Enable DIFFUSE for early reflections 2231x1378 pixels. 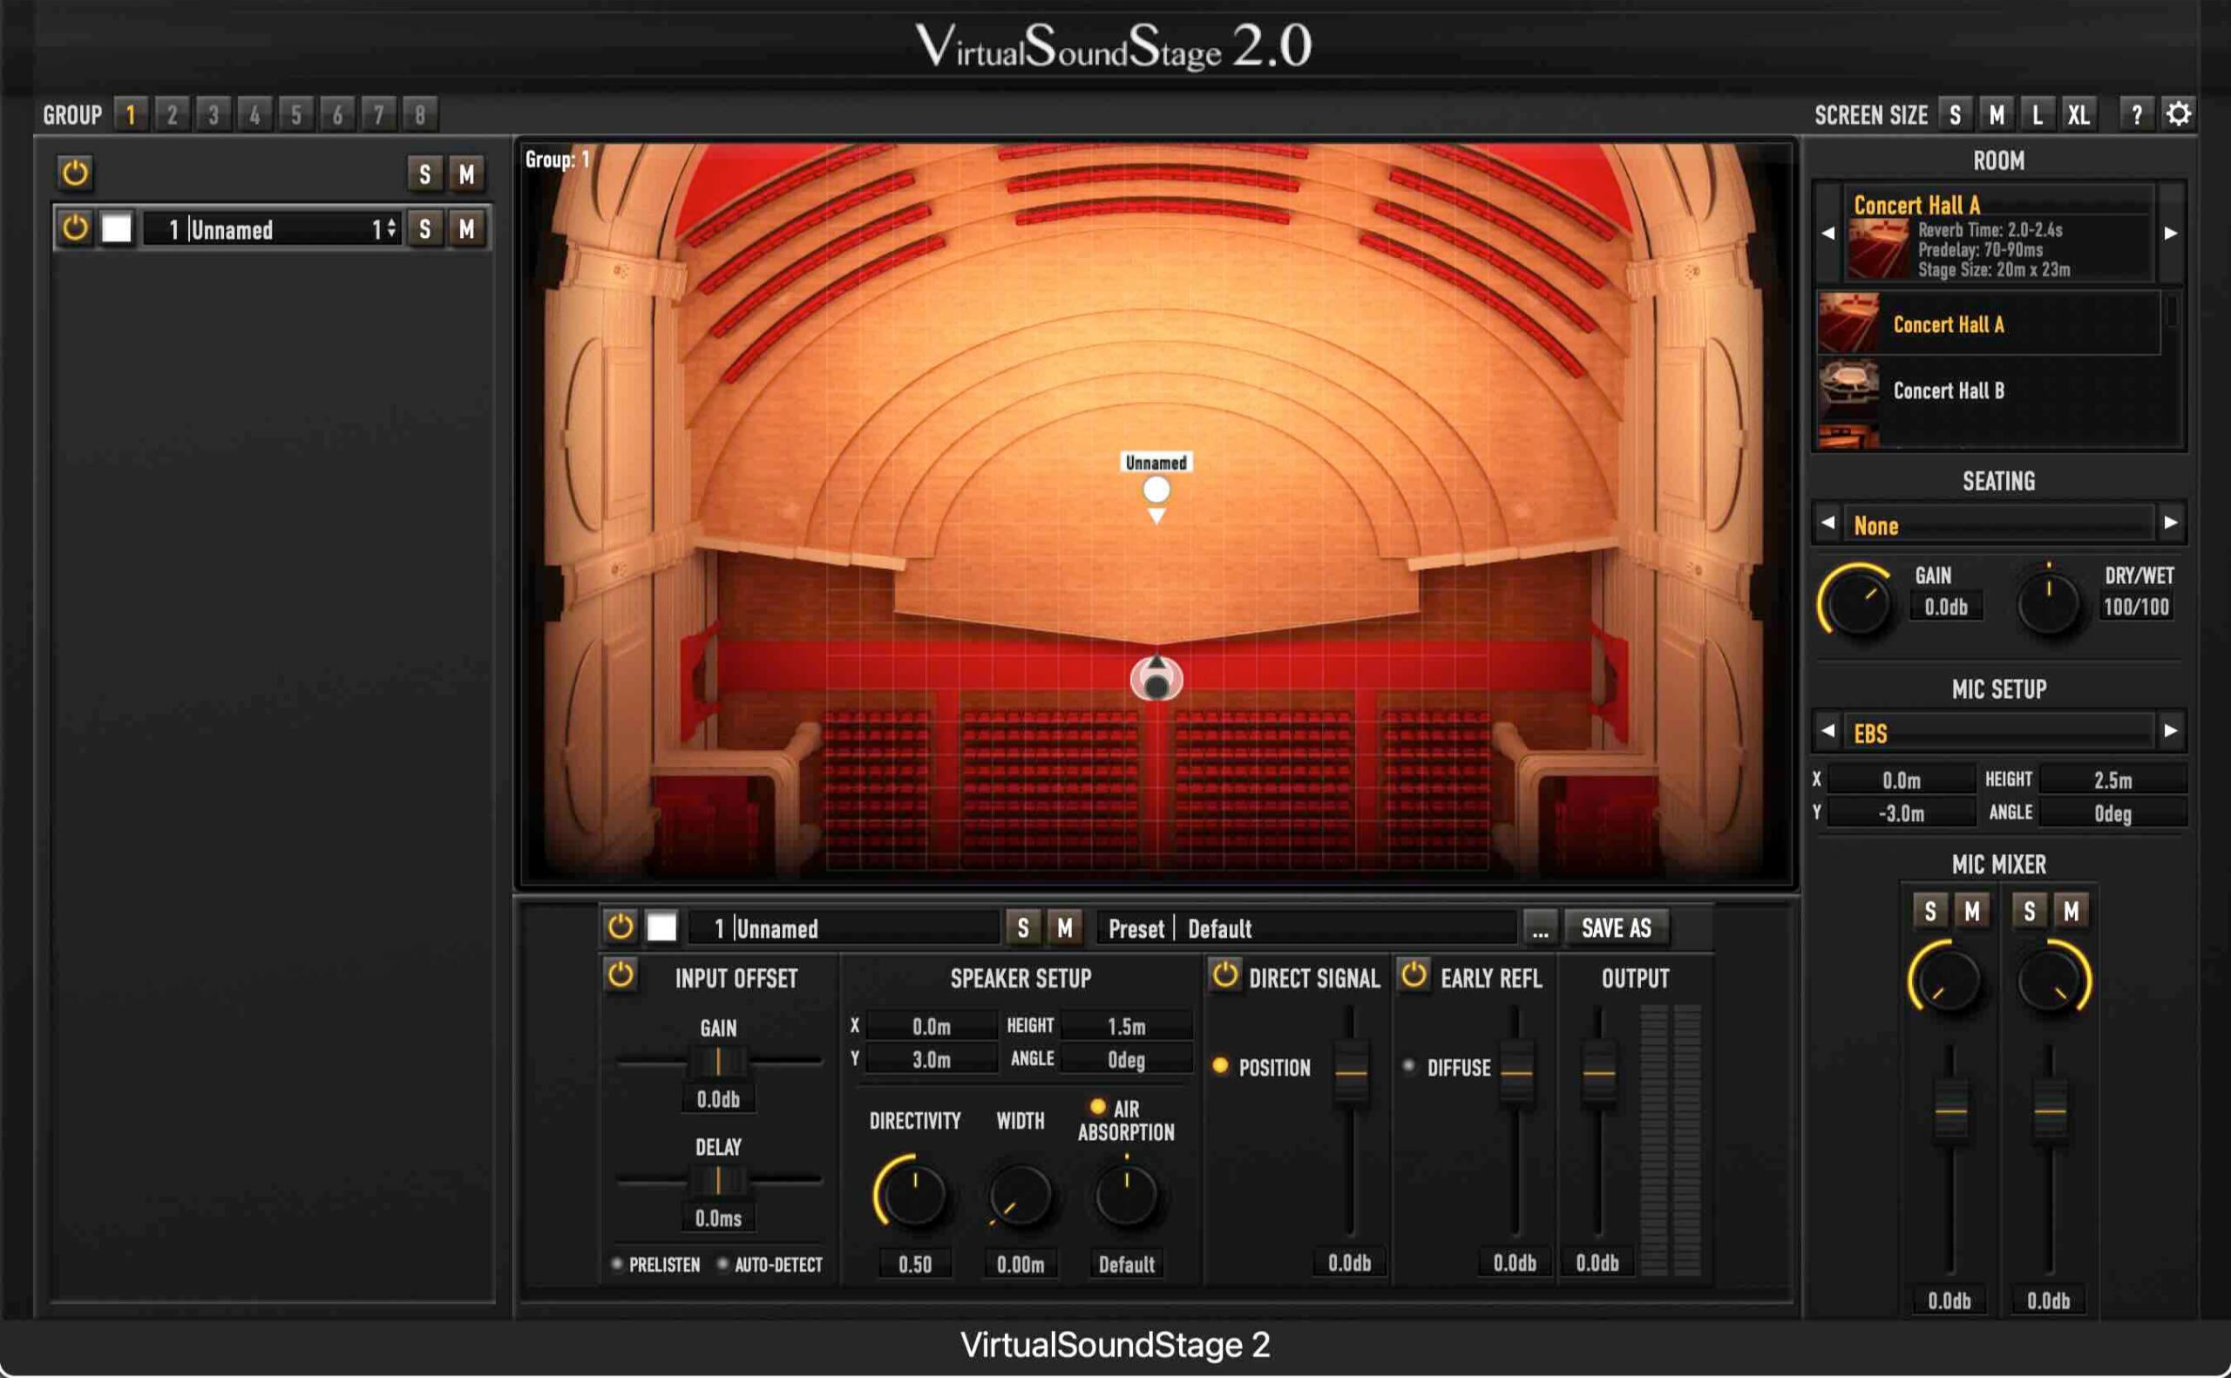coord(1409,1068)
